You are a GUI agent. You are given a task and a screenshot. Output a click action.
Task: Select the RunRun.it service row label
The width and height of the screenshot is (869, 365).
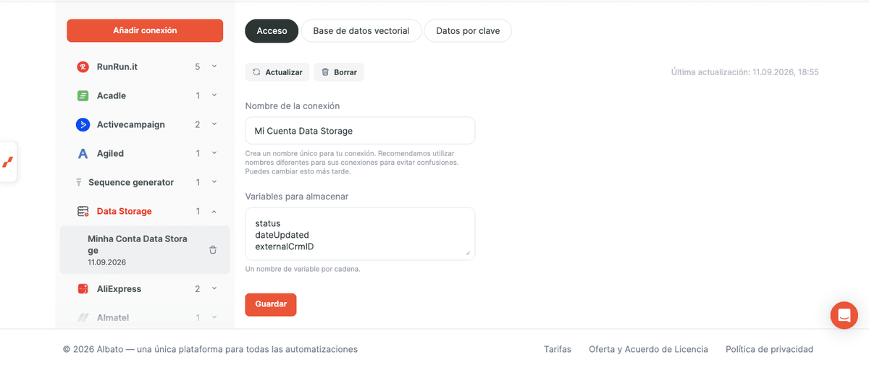coord(117,66)
